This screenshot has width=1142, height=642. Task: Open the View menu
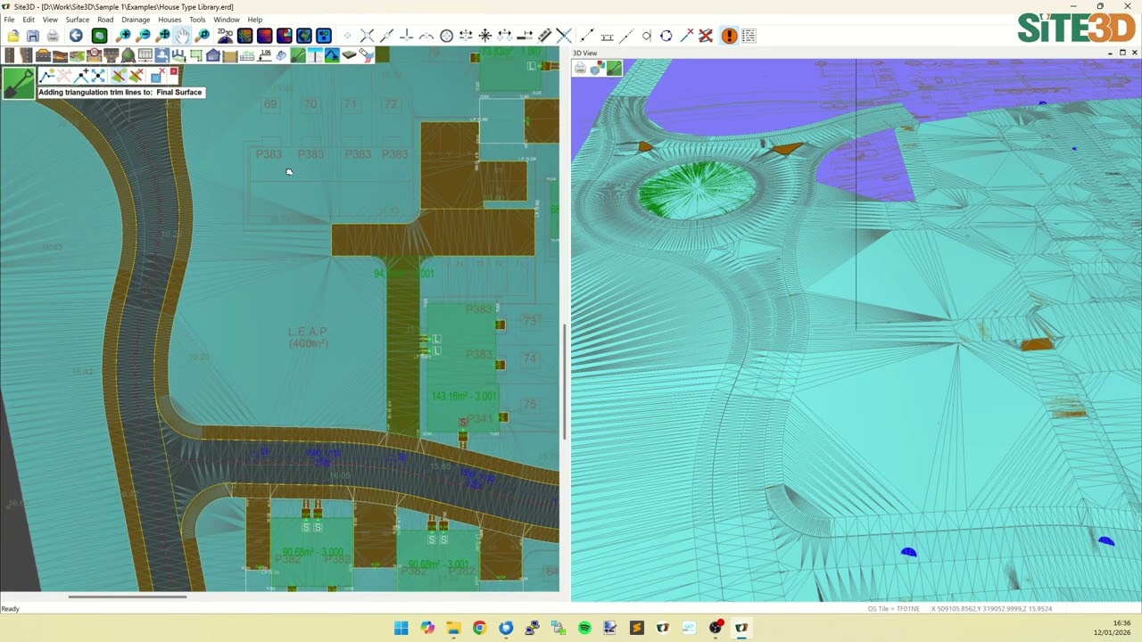tap(50, 20)
